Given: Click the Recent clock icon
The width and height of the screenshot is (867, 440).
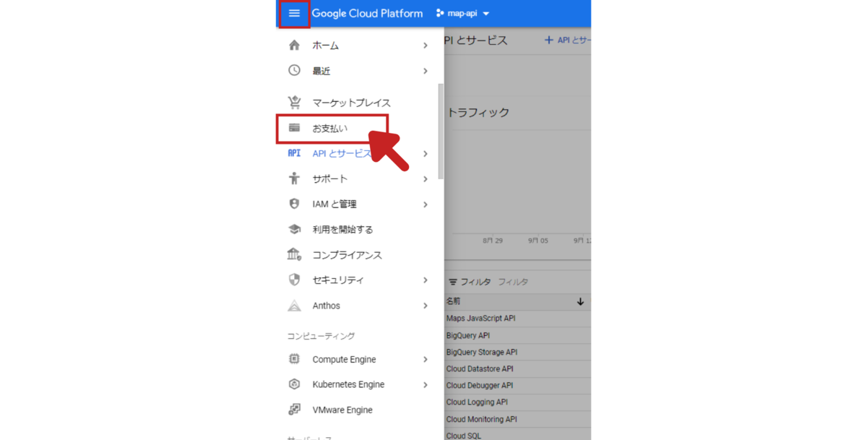Looking at the screenshot, I should [294, 71].
